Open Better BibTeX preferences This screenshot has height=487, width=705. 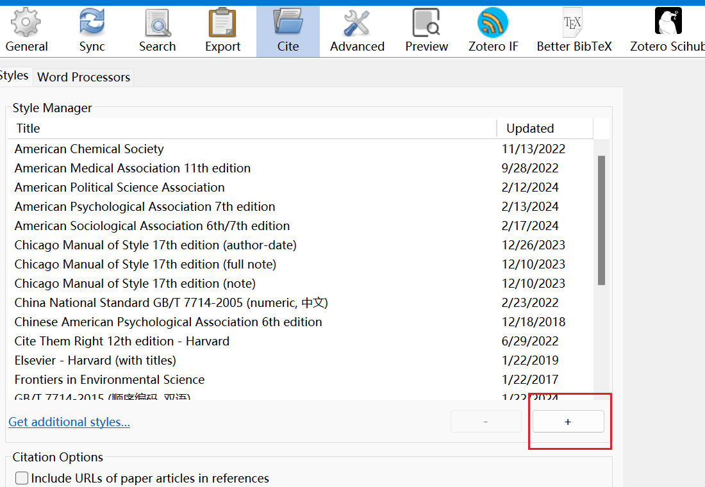pyautogui.click(x=574, y=30)
